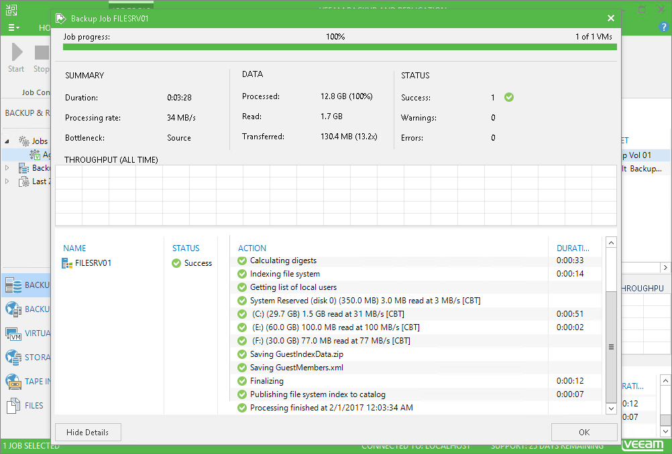Click the Backup Job dialog title icon

[60, 18]
